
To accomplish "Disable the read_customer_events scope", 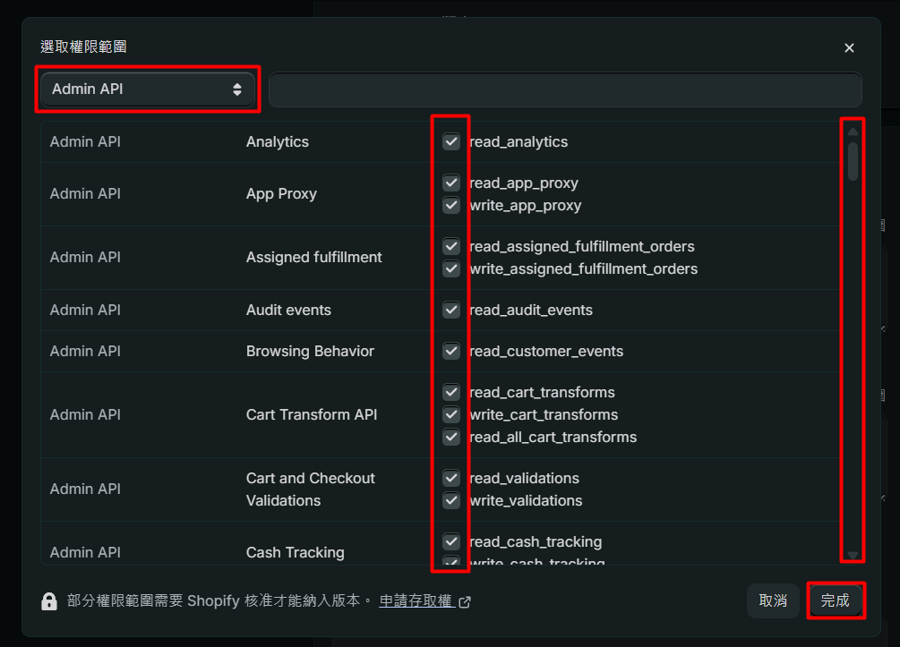I will 451,351.
